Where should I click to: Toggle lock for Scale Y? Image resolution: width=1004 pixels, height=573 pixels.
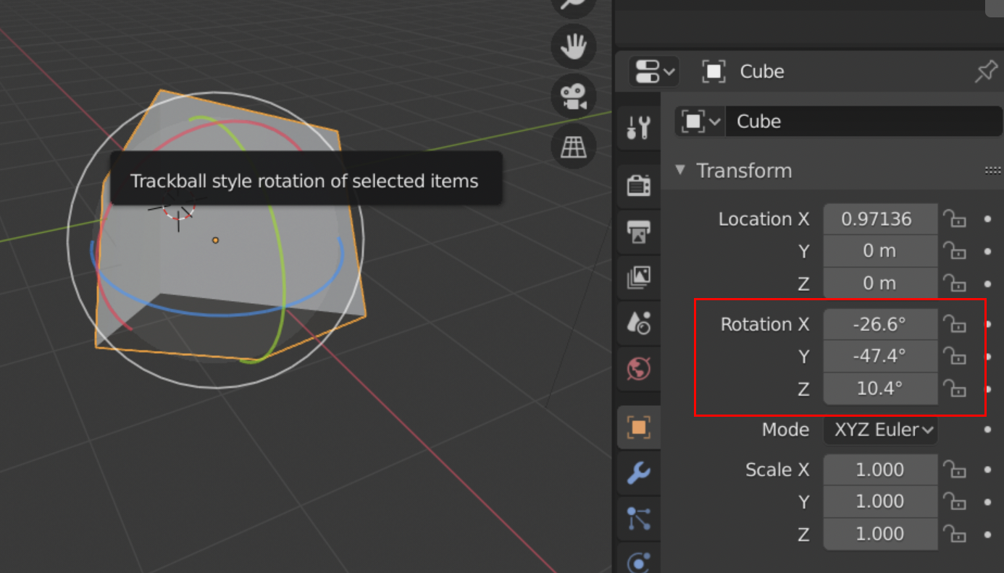tap(955, 501)
